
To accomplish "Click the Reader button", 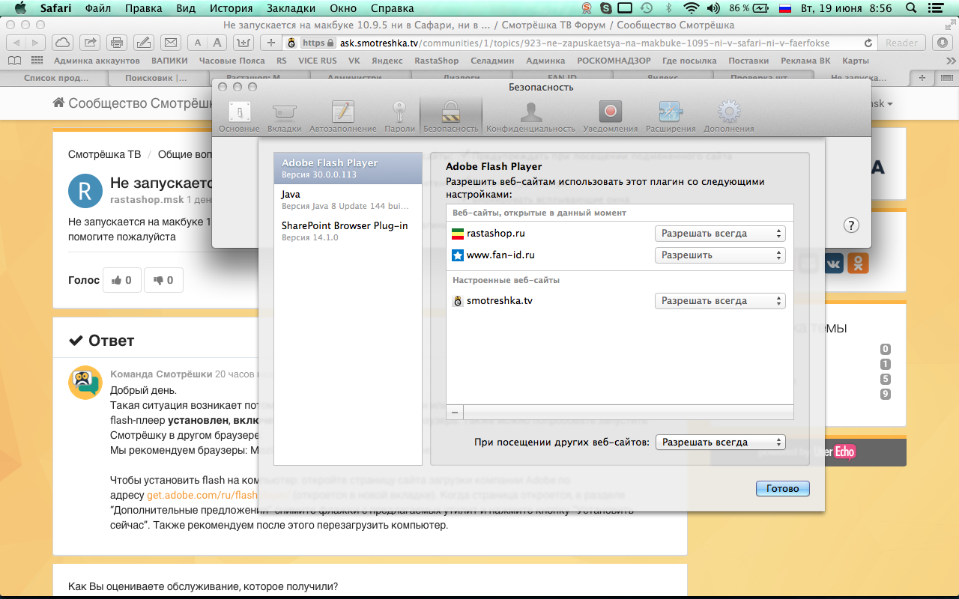I will pyautogui.click(x=901, y=43).
